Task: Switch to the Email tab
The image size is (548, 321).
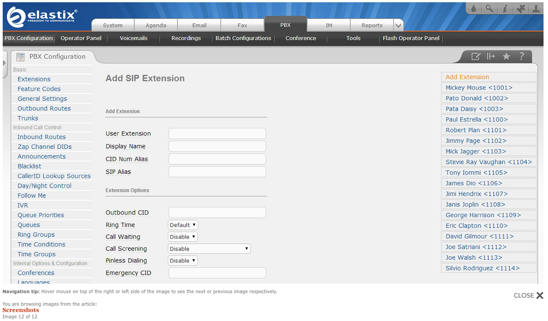Action: (x=199, y=26)
